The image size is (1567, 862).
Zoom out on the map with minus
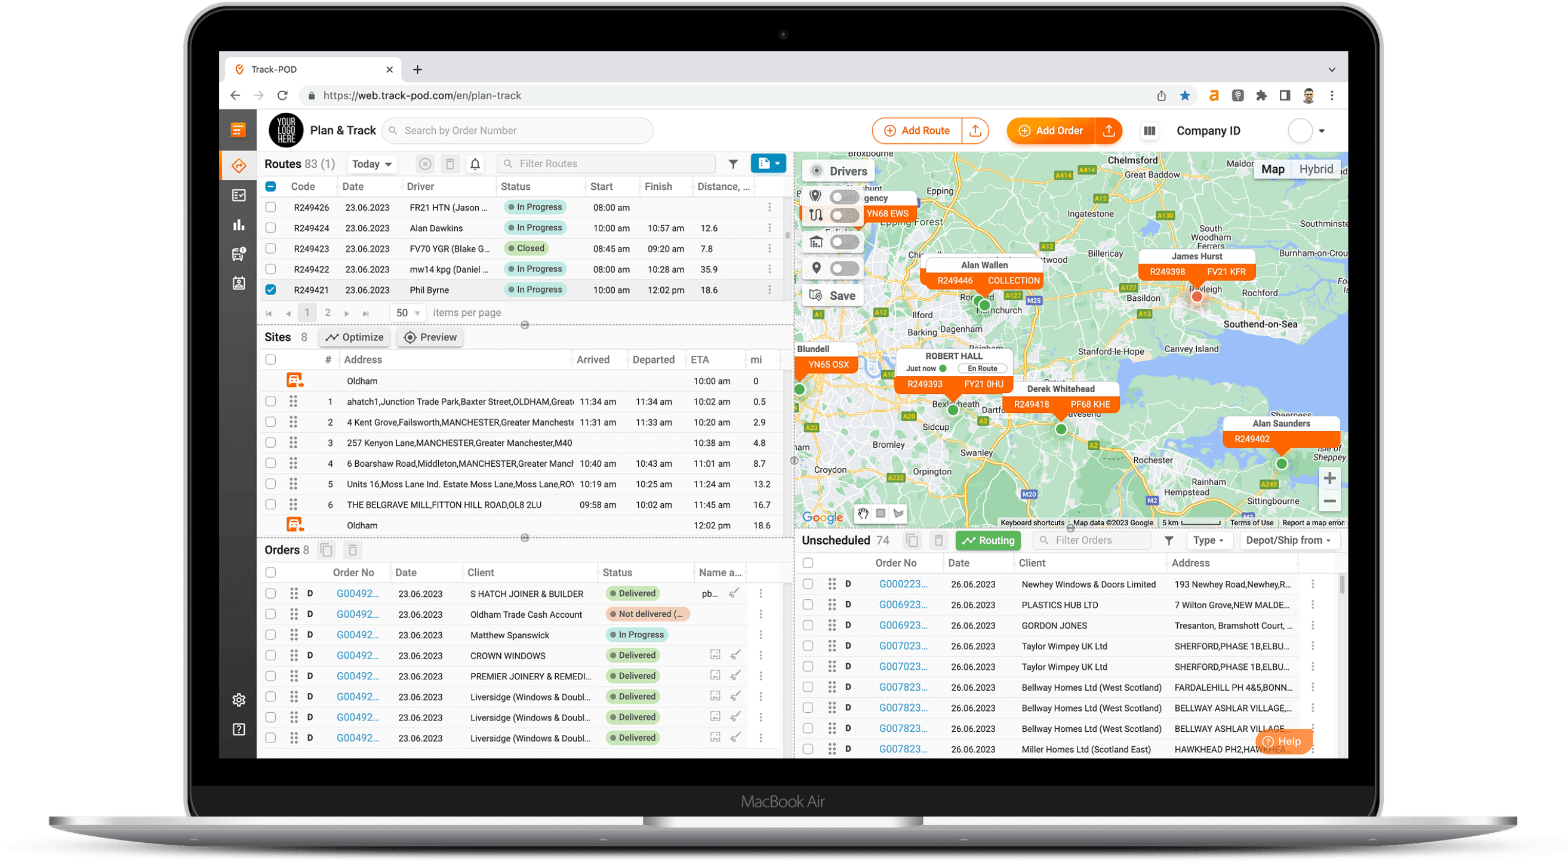(1330, 502)
